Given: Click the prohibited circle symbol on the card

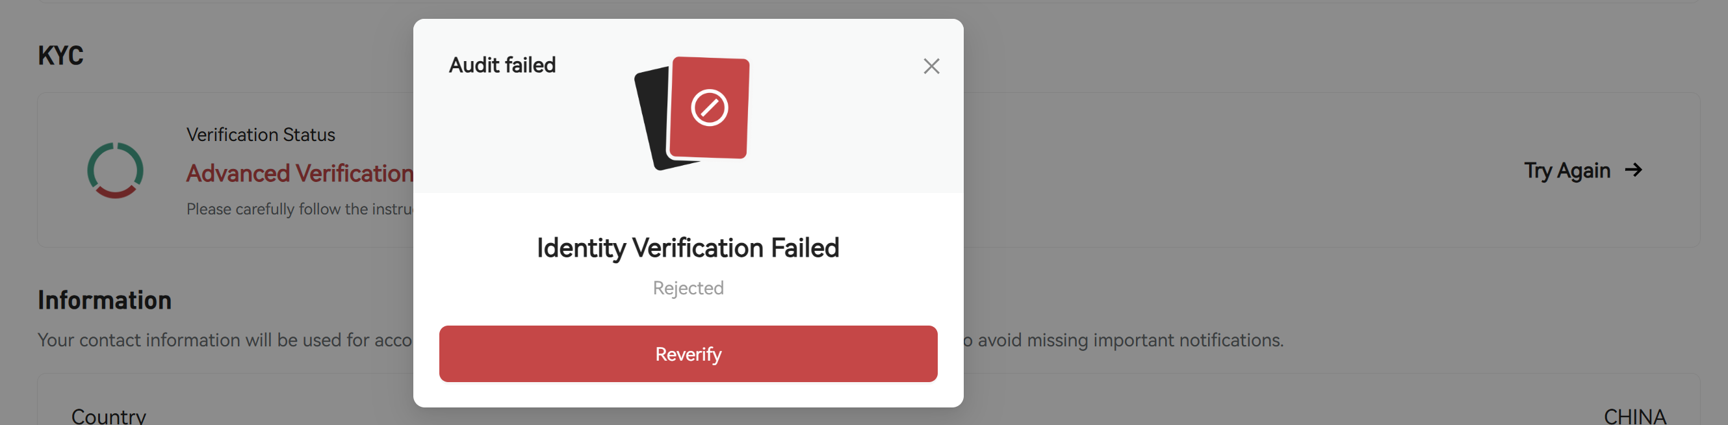Looking at the screenshot, I should pyautogui.click(x=709, y=107).
